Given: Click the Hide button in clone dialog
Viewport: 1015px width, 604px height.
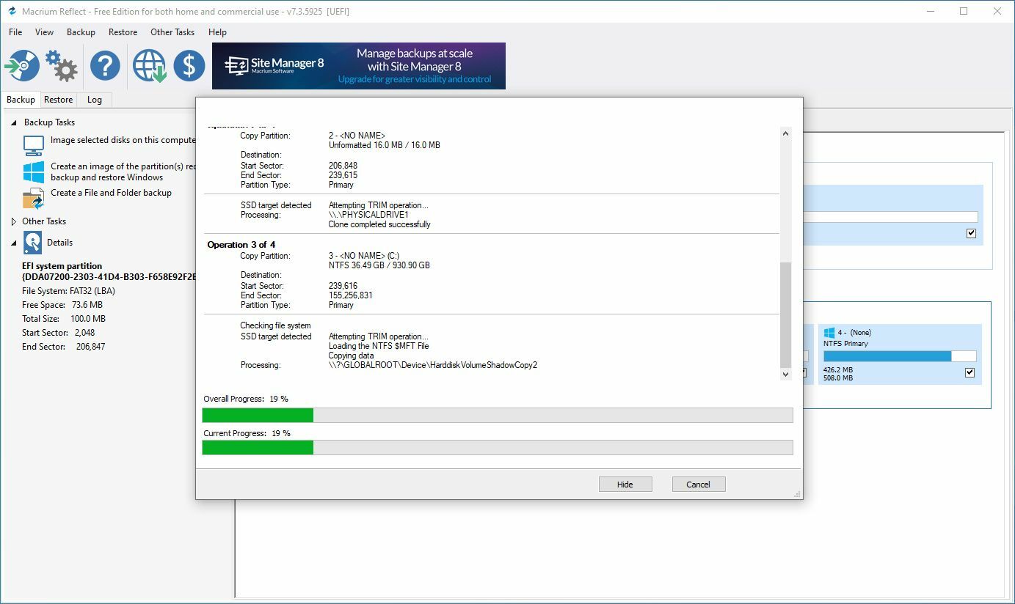Looking at the screenshot, I should (625, 484).
